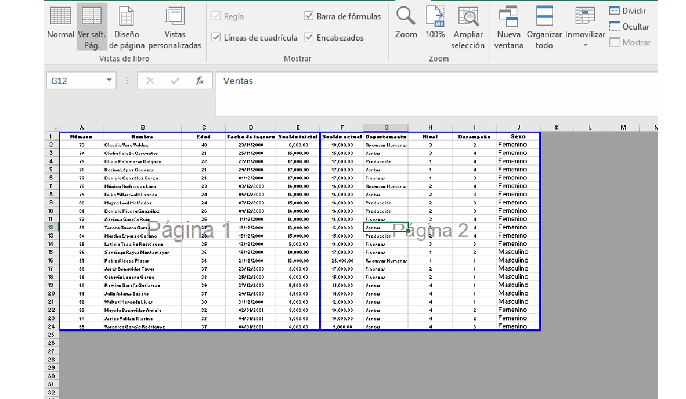Viewport: 686px width, 399px height.
Task: Expand the Inmovilizar dropdown arrow
Action: [x=586, y=45]
